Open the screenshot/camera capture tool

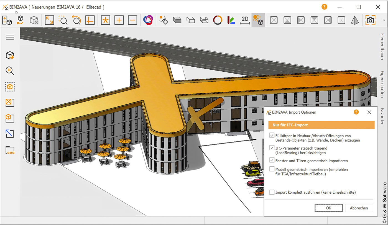point(371,20)
